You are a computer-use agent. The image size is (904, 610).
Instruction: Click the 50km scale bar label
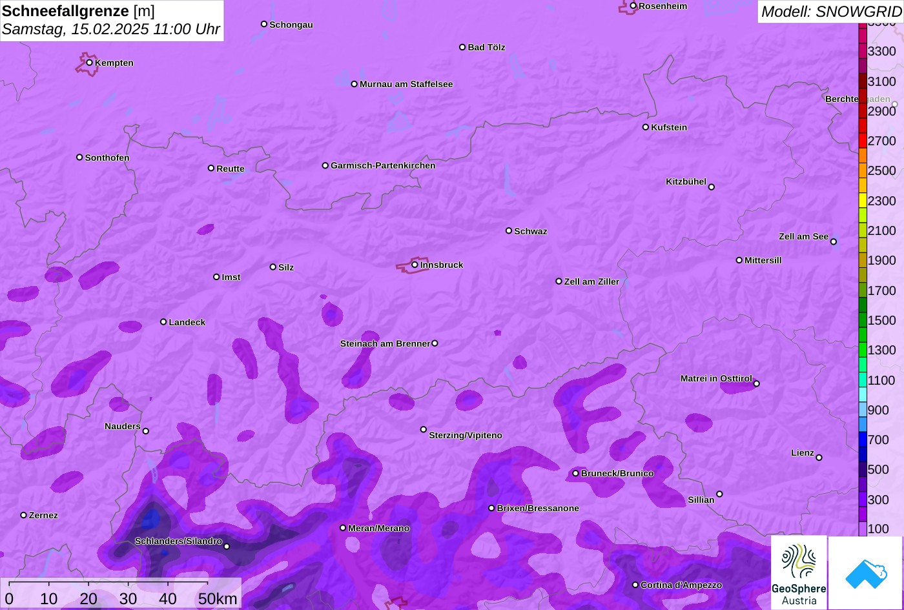218,599
